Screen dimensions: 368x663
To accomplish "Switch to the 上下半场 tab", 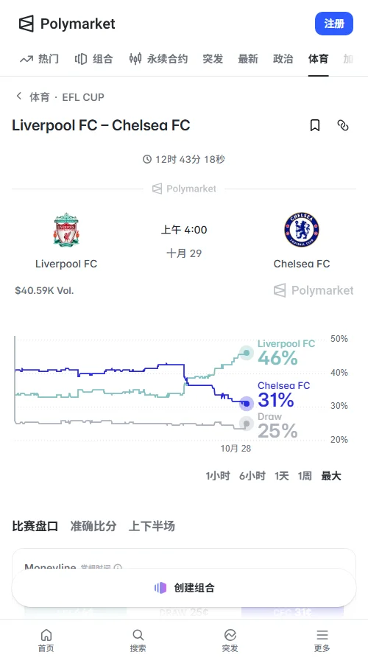I will pyautogui.click(x=152, y=526).
